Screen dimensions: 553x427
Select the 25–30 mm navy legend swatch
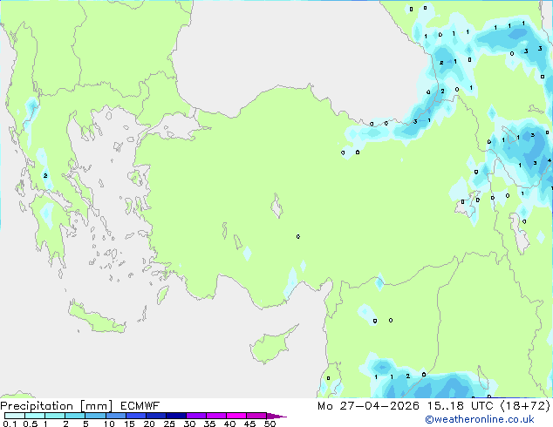tap(176, 416)
